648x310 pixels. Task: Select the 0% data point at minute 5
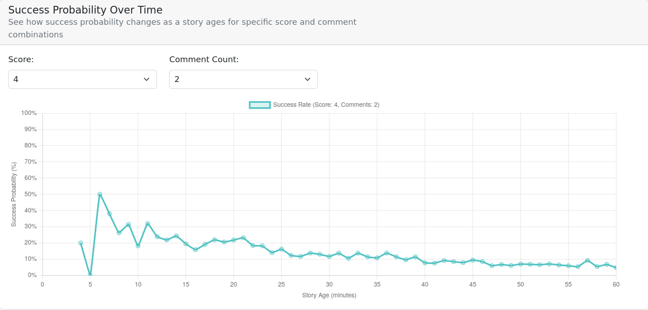(x=90, y=275)
